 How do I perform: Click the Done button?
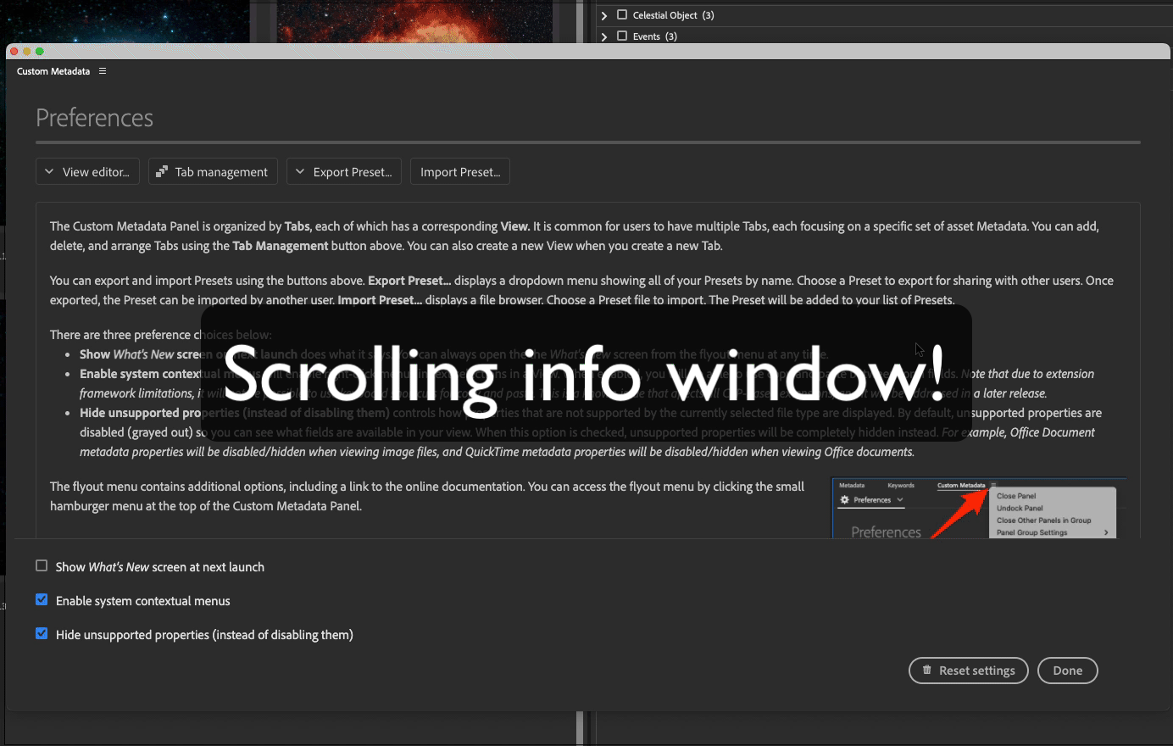pyautogui.click(x=1068, y=671)
